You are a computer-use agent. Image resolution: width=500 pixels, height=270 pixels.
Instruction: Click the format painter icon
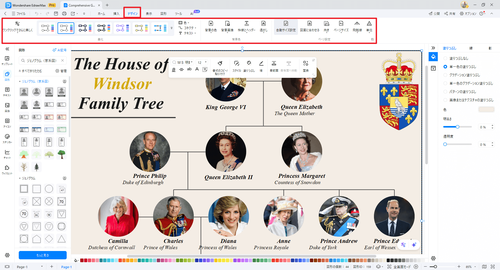point(220,63)
